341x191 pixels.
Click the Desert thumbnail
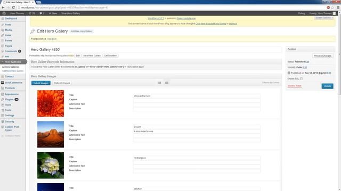pos(51,134)
